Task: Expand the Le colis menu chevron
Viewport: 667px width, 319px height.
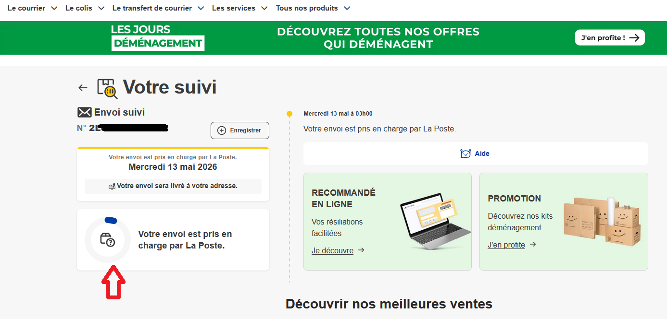Action: pos(101,8)
